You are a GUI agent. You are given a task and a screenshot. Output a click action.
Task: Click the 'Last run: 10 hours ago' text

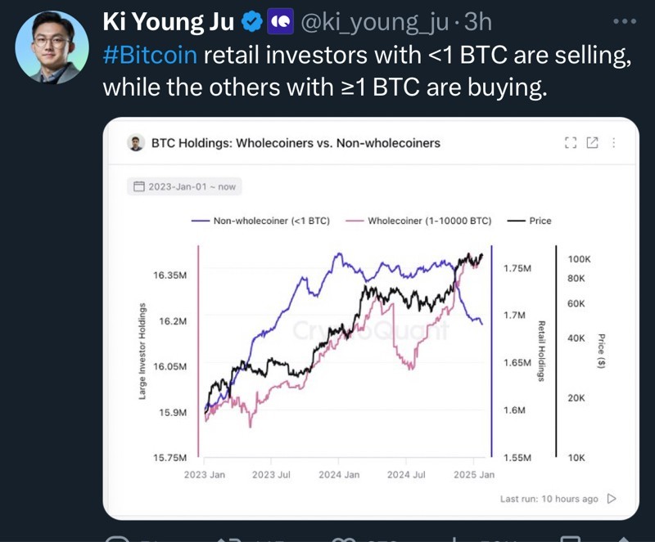pos(549,499)
